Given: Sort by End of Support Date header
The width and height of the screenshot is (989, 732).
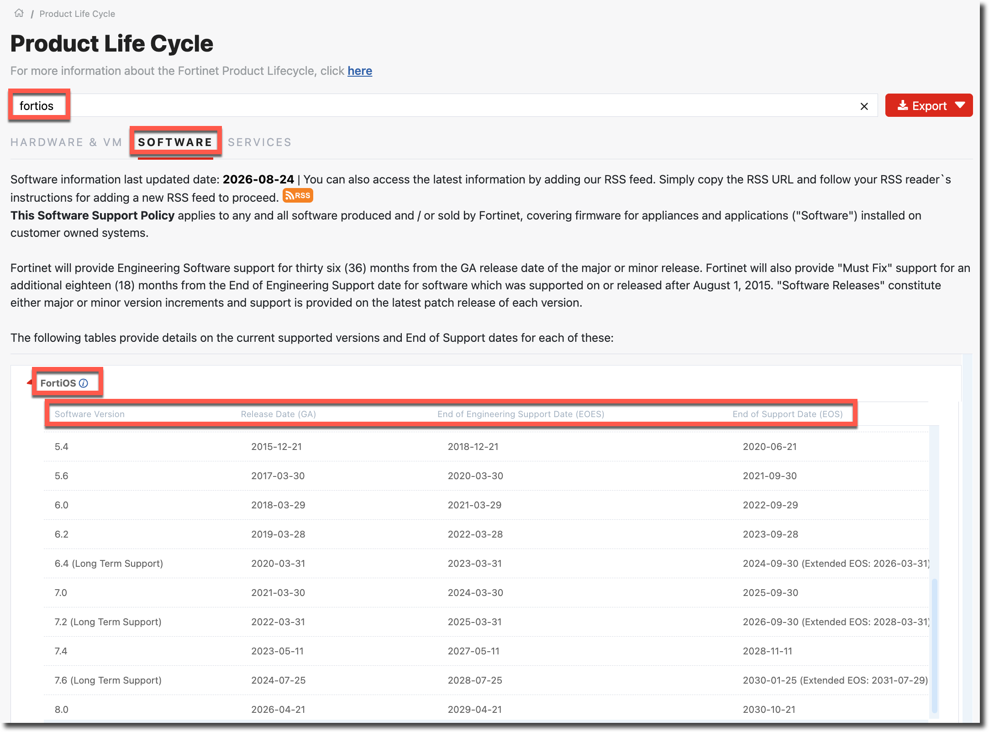Looking at the screenshot, I should [788, 414].
